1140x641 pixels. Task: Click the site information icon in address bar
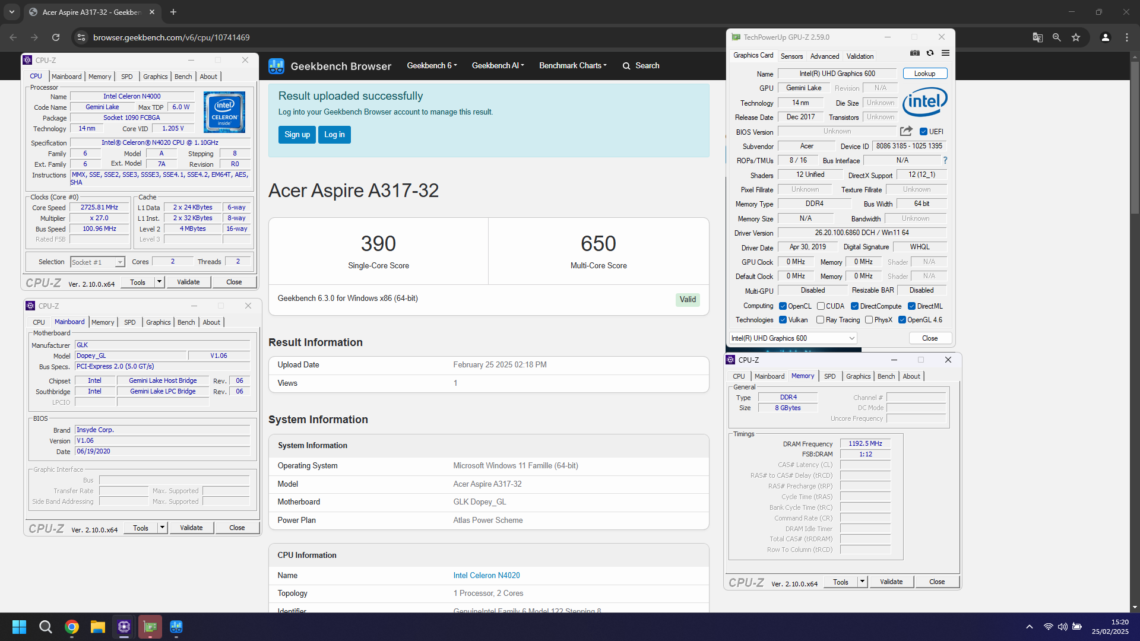81,37
